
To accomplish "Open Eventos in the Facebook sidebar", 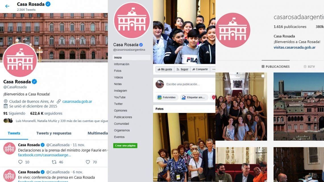I will [x=119, y=137].
